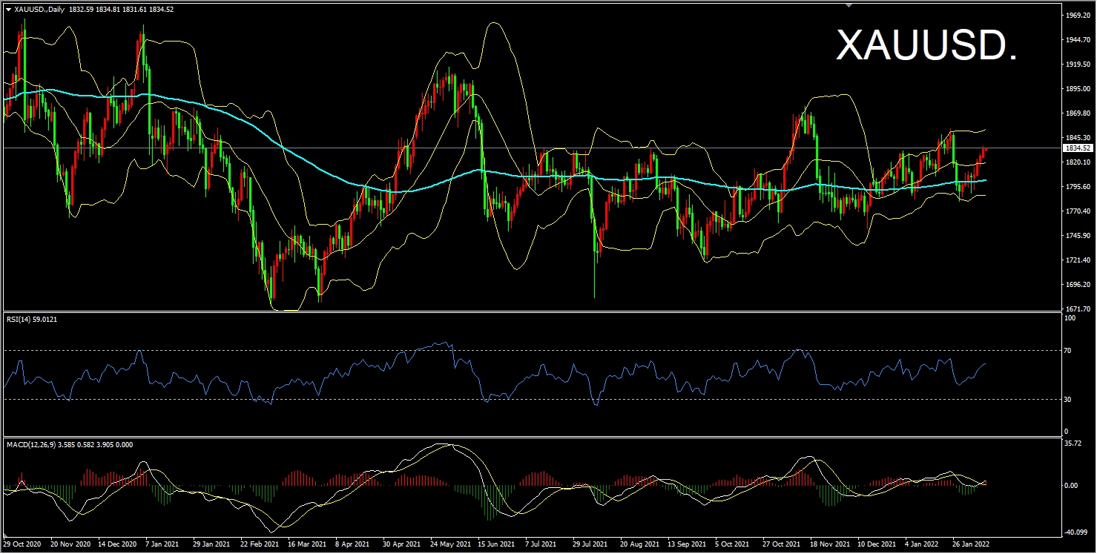Image resolution: width=1097 pixels, height=554 pixels.
Task: Click the 1919.50 price scale label
Action: tap(1077, 65)
